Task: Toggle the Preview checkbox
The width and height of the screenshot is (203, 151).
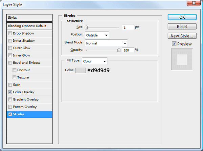Action: (x=174, y=44)
